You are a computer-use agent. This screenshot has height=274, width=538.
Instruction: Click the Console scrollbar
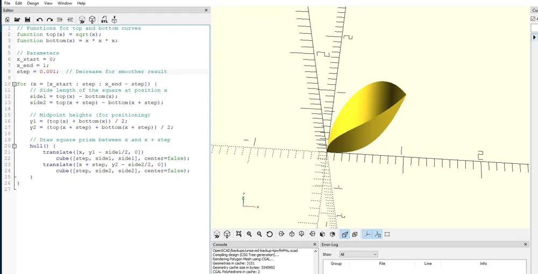pos(316,261)
